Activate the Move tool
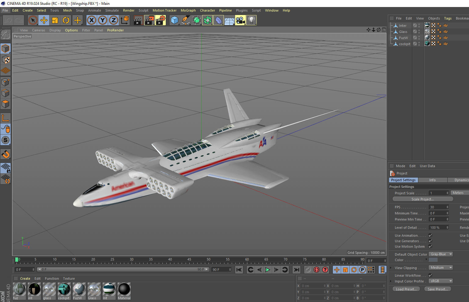 pyautogui.click(x=44, y=20)
